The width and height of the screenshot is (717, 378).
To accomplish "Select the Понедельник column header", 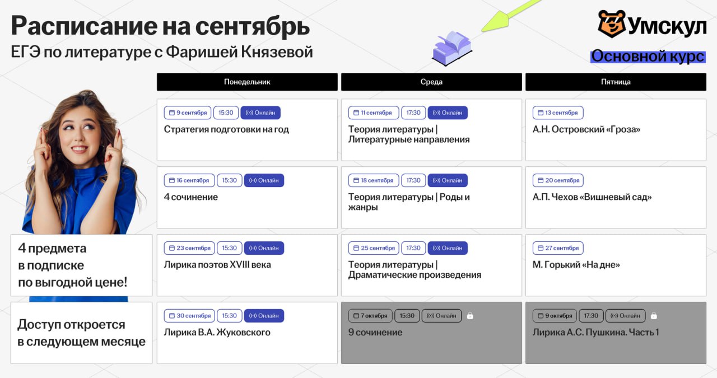I will pos(247,82).
